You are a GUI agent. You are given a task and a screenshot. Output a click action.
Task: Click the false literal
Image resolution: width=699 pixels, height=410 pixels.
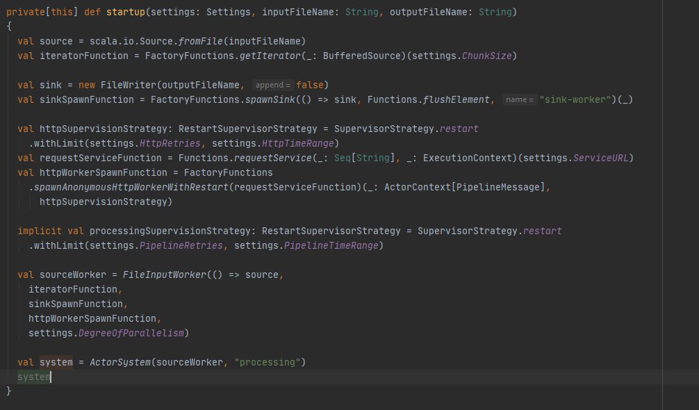click(309, 85)
